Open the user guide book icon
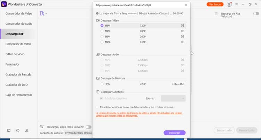 point(9,131)
